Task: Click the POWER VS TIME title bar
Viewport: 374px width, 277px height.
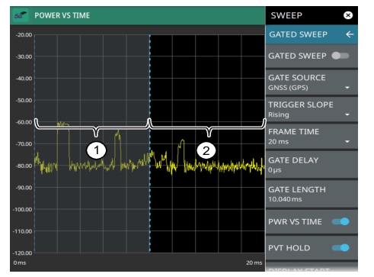Action: [138, 15]
